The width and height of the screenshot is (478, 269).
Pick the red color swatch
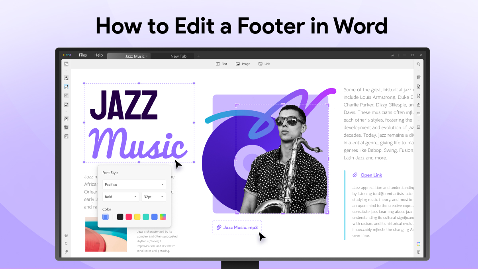[x=128, y=216]
